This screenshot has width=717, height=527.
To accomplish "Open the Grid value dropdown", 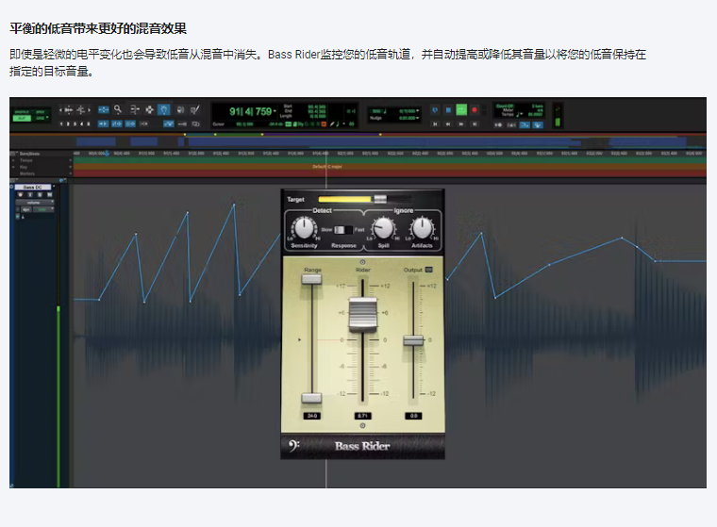I will coord(418,110).
